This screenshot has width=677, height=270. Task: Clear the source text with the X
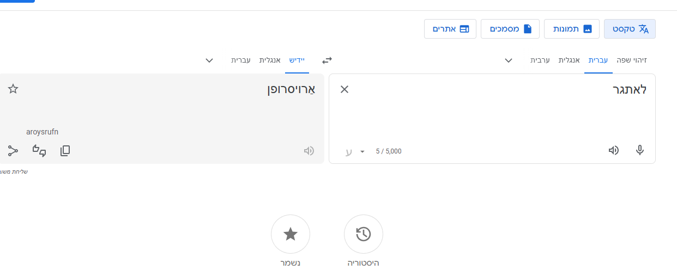(344, 89)
